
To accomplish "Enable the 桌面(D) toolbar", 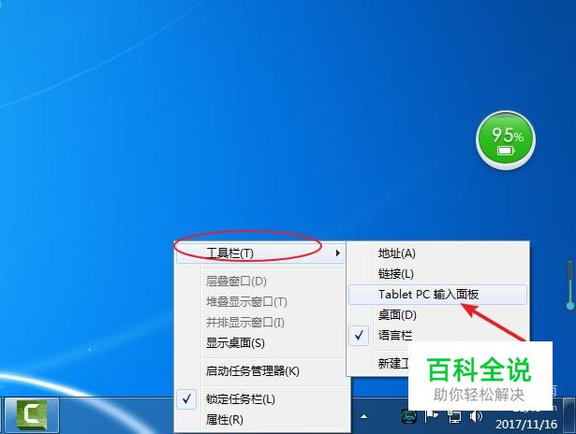I will click(437, 315).
